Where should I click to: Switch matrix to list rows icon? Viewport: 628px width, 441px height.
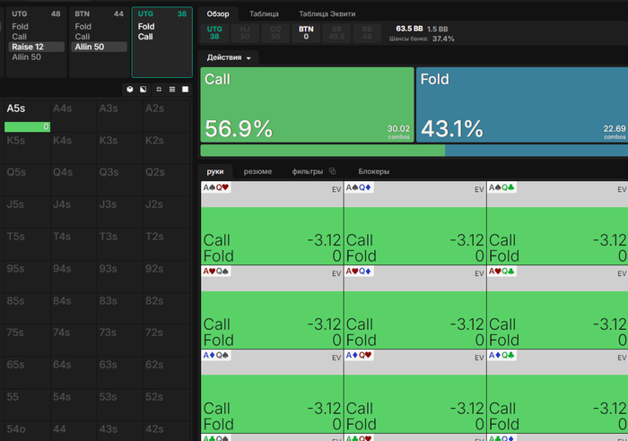point(172,90)
